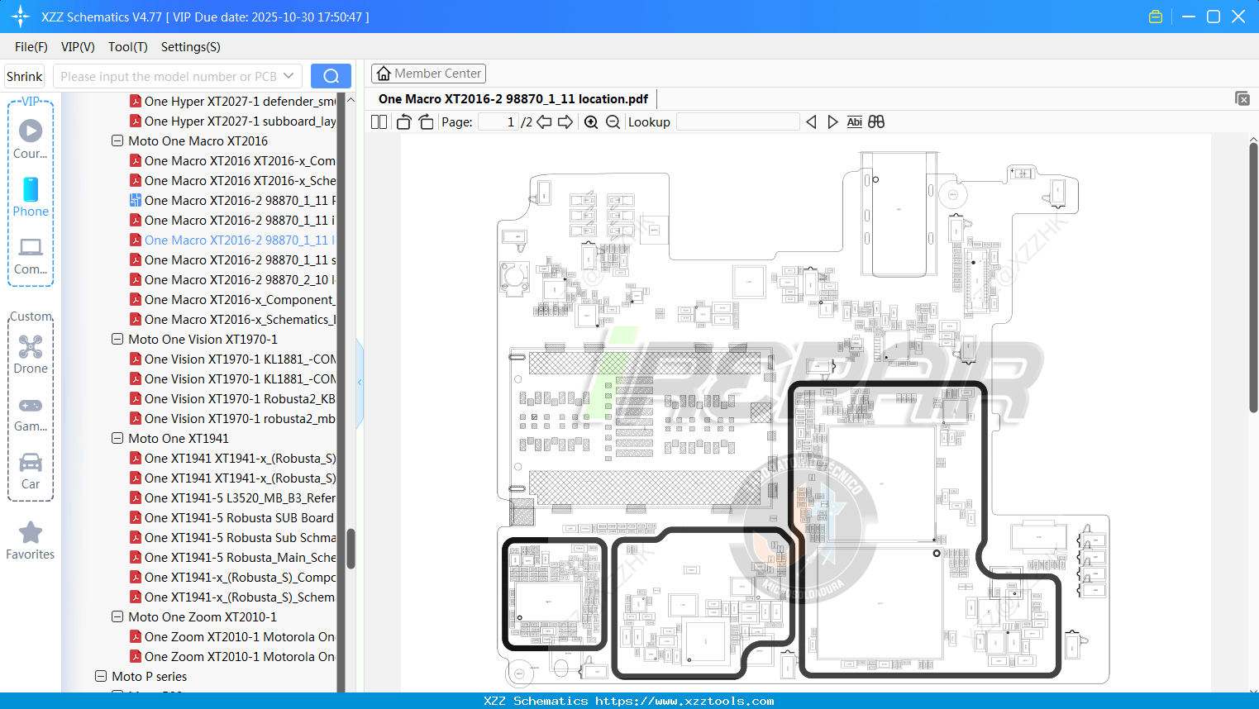Open One Macro XT2016 XT2016-x_Sche PDF
1259x709 pixels.
click(232, 180)
